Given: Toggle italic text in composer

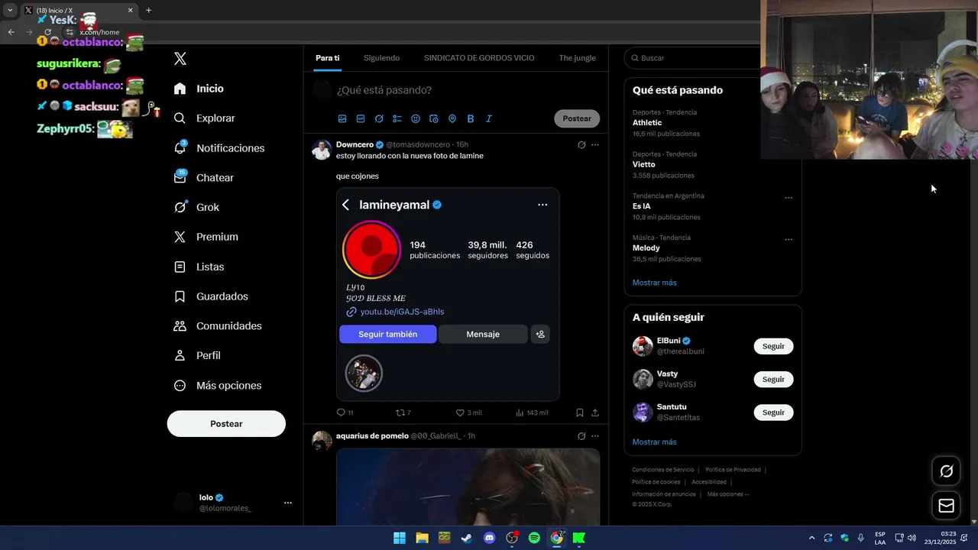Looking at the screenshot, I should point(489,118).
